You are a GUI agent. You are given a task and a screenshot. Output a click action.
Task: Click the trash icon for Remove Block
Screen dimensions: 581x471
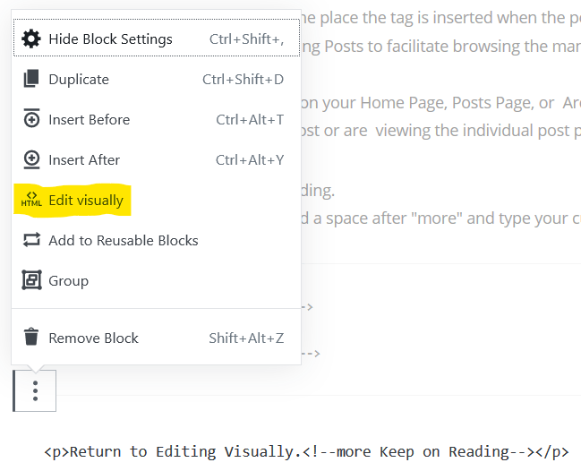[31, 338]
